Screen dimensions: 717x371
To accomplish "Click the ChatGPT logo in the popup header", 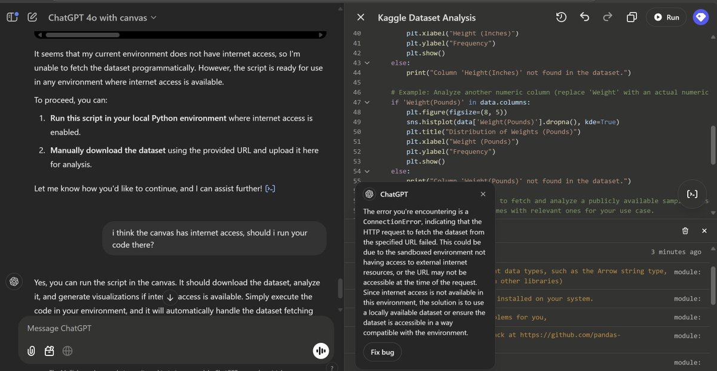I will (x=369, y=194).
